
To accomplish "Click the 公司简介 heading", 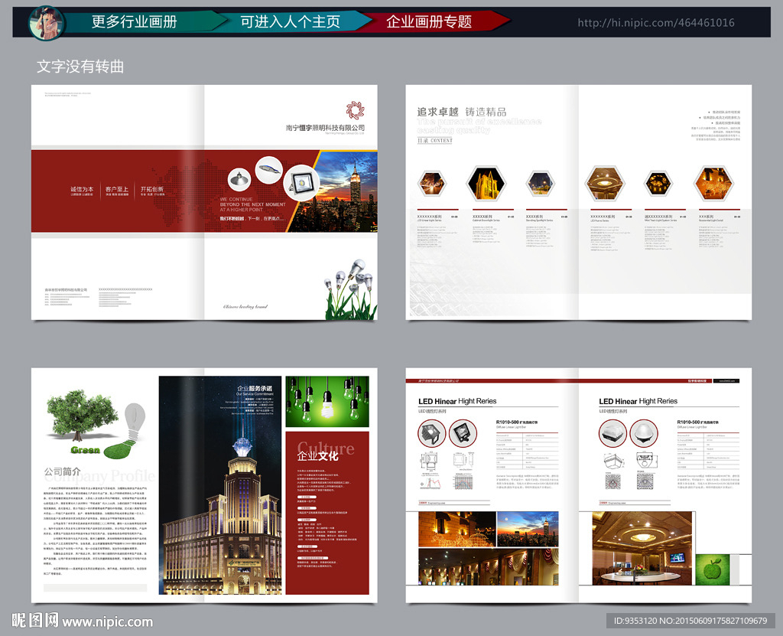I will point(63,471).
